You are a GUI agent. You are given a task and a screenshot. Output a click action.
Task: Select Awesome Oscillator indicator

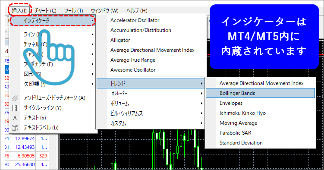click(133, 70)
